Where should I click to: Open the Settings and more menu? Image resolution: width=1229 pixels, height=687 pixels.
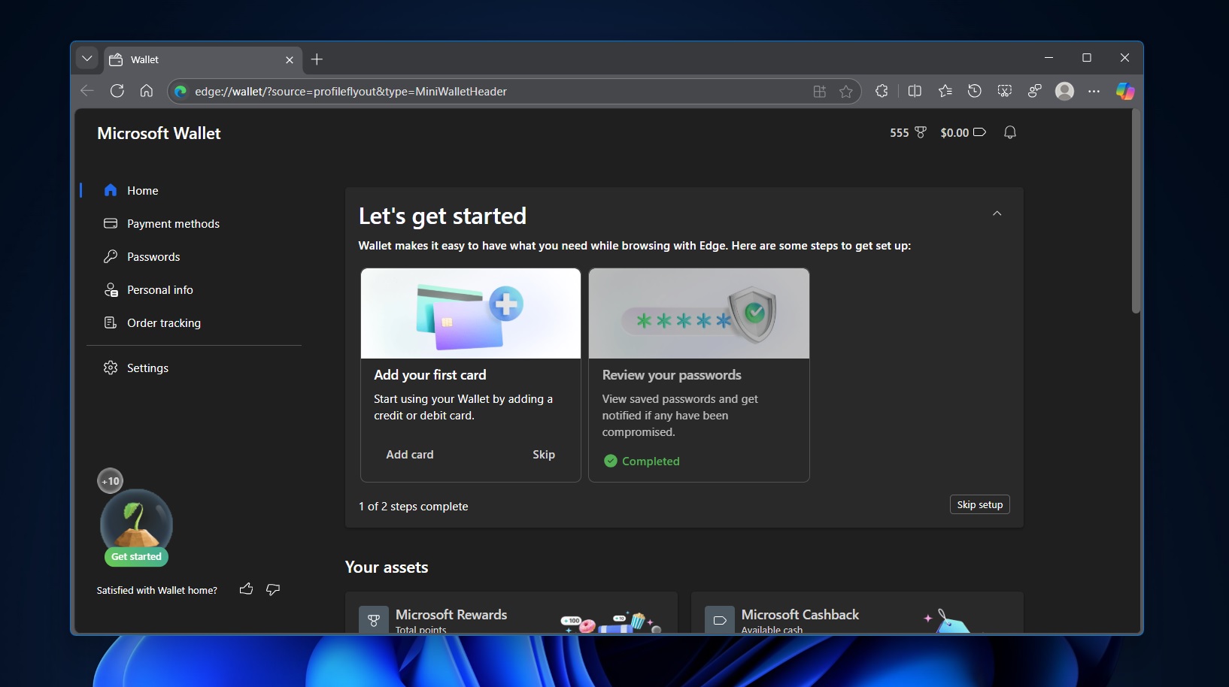1094,91
